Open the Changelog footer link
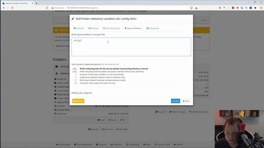 [x=132, y=144]
